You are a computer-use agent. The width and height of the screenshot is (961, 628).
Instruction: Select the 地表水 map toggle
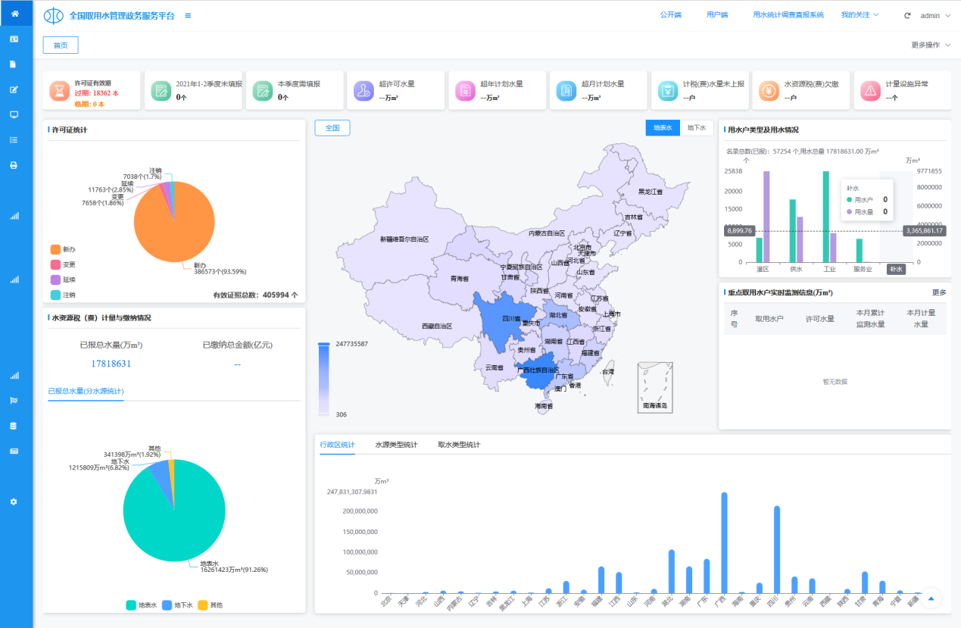663,128
